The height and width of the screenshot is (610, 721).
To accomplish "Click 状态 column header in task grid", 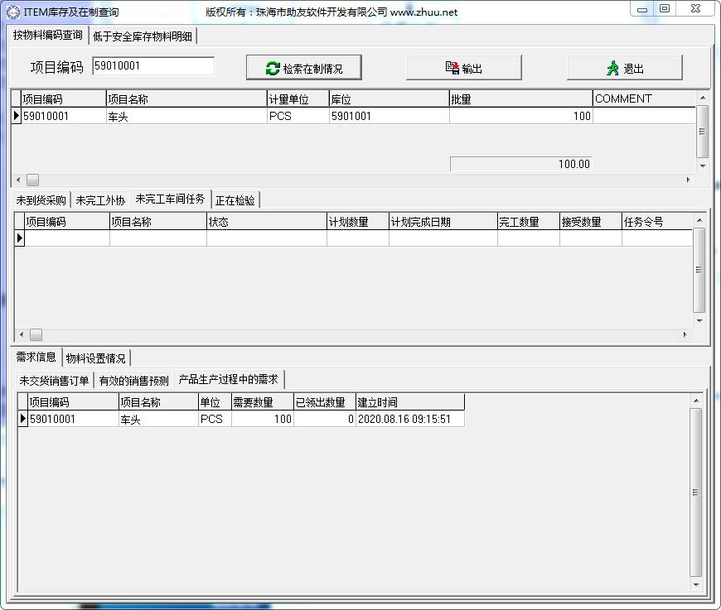I will 266,222.
